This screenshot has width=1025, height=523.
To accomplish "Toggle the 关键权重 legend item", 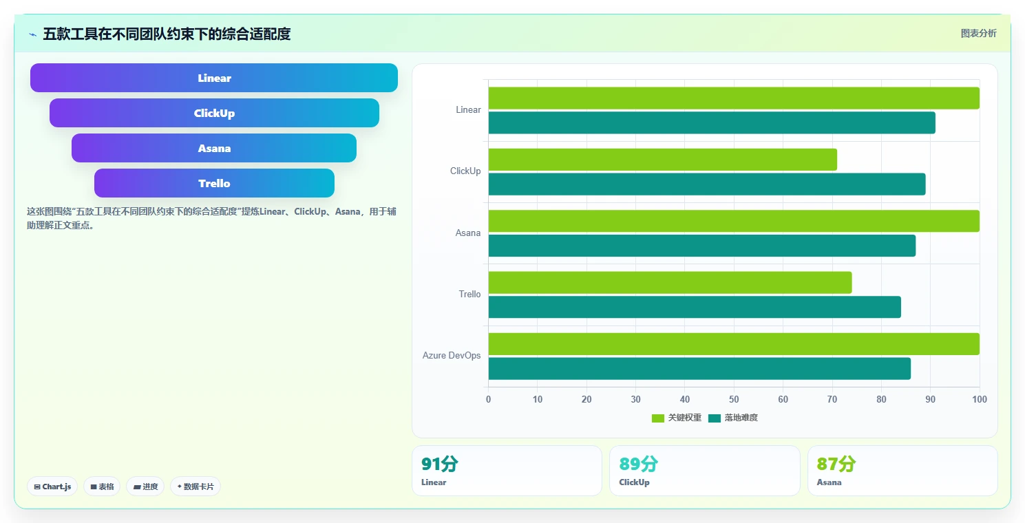I will [677, 418].
